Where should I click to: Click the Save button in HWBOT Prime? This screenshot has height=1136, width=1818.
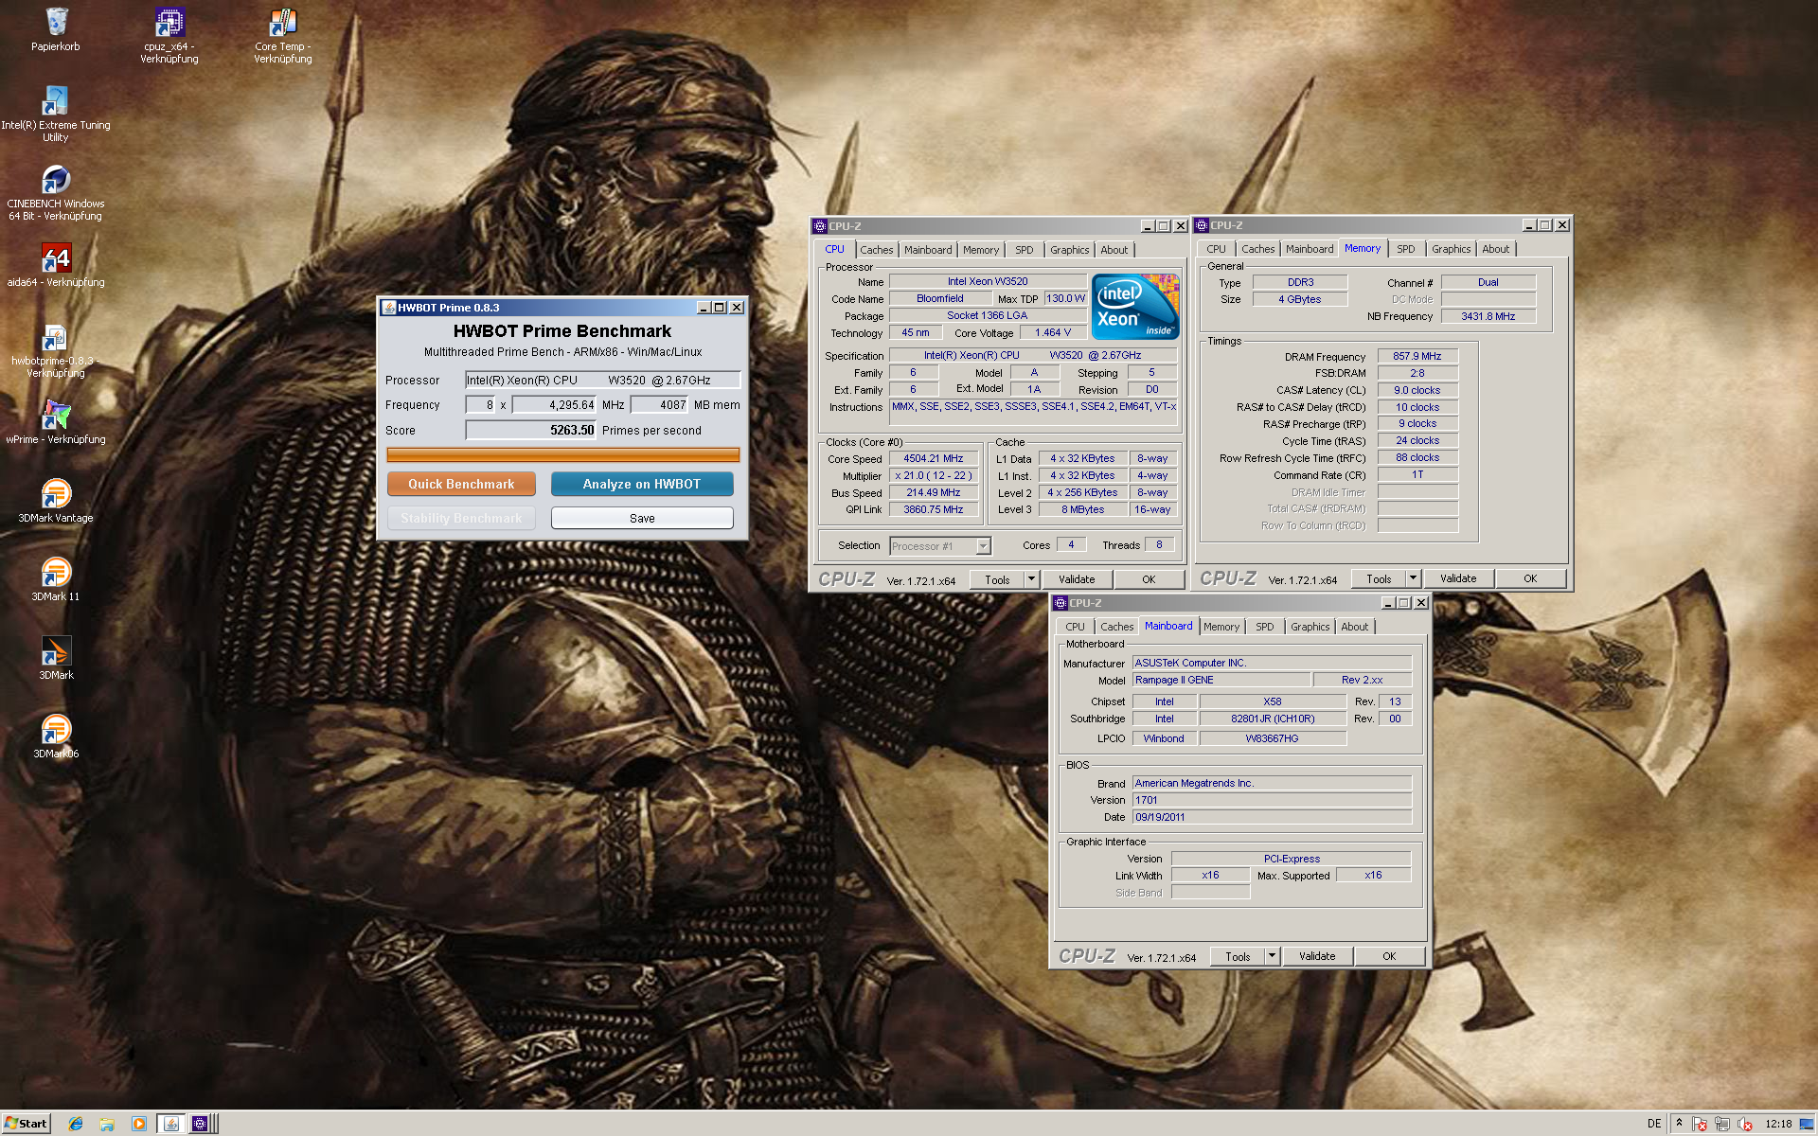[x=642, y=518]
